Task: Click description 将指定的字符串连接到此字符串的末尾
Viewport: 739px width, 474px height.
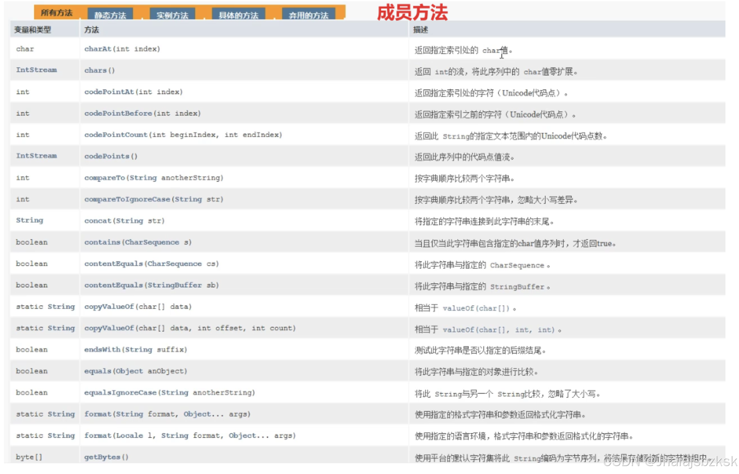Action: pos(484,222)
